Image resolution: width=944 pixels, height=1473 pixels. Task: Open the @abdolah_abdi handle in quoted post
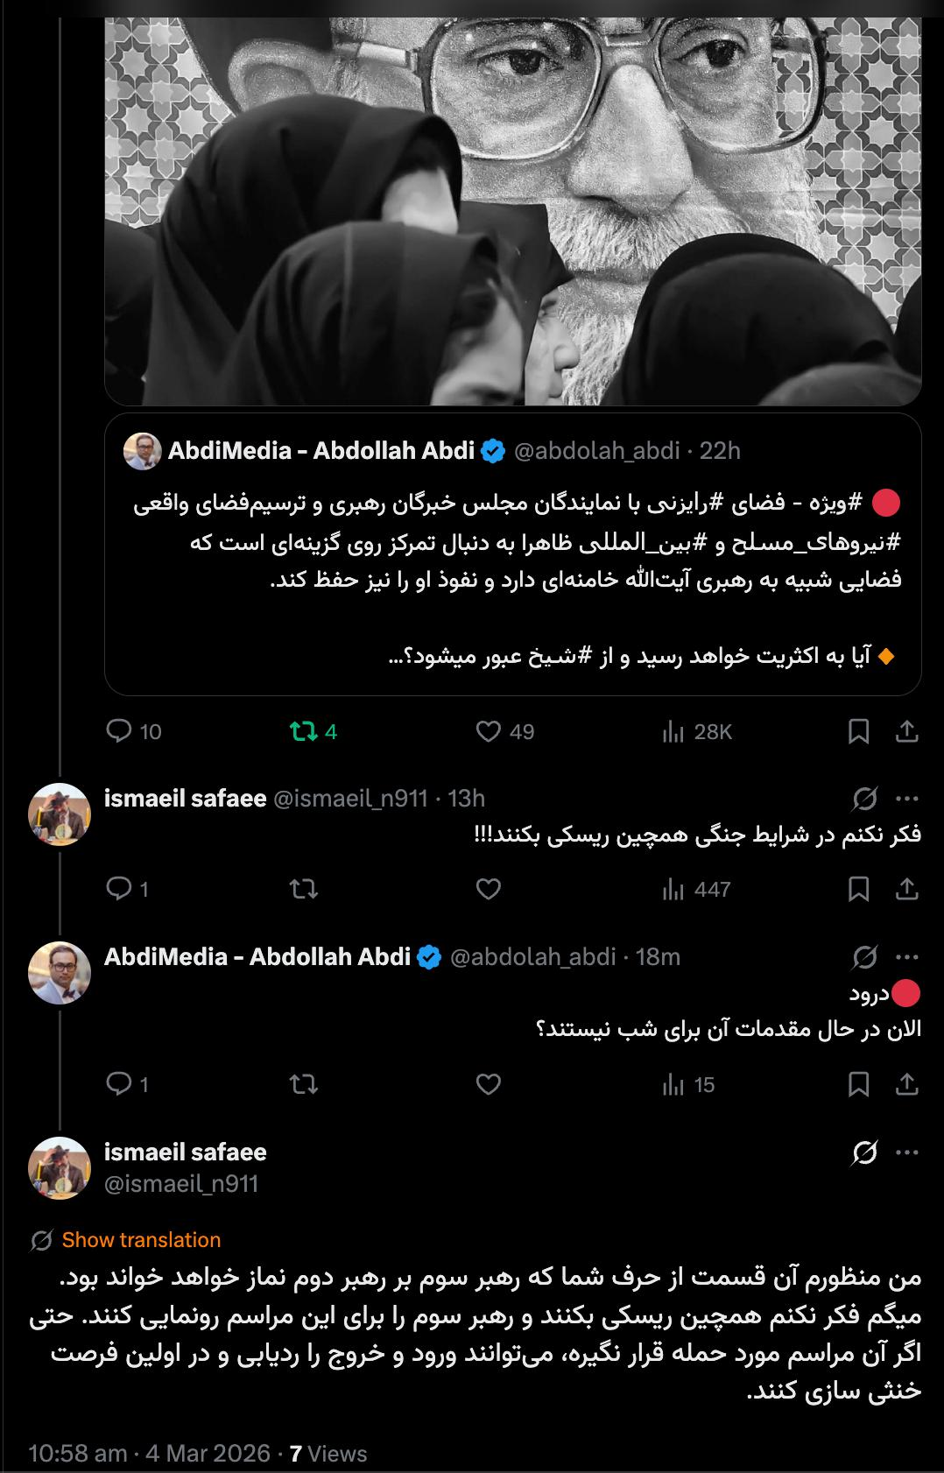point(596,451)
